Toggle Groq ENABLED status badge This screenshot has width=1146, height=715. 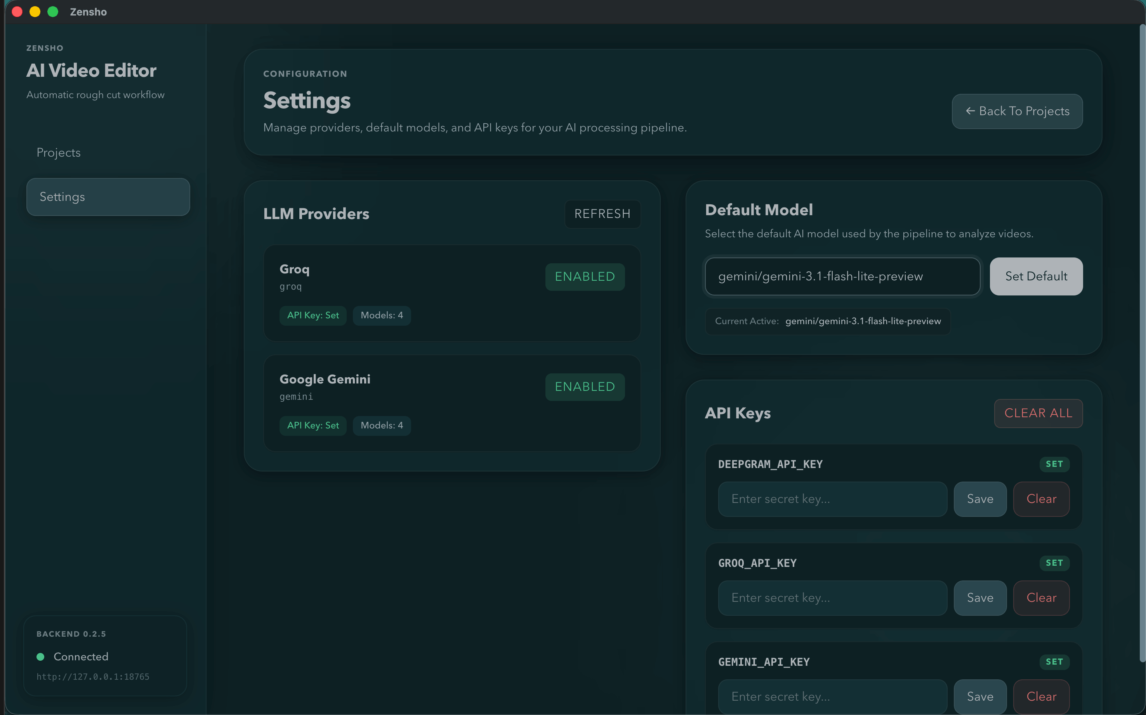click(x=585, y=276)
